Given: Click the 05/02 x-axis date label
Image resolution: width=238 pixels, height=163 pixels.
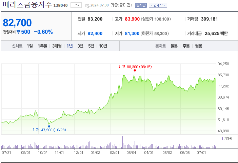Looking at the screenshot, I should (167, 153).
